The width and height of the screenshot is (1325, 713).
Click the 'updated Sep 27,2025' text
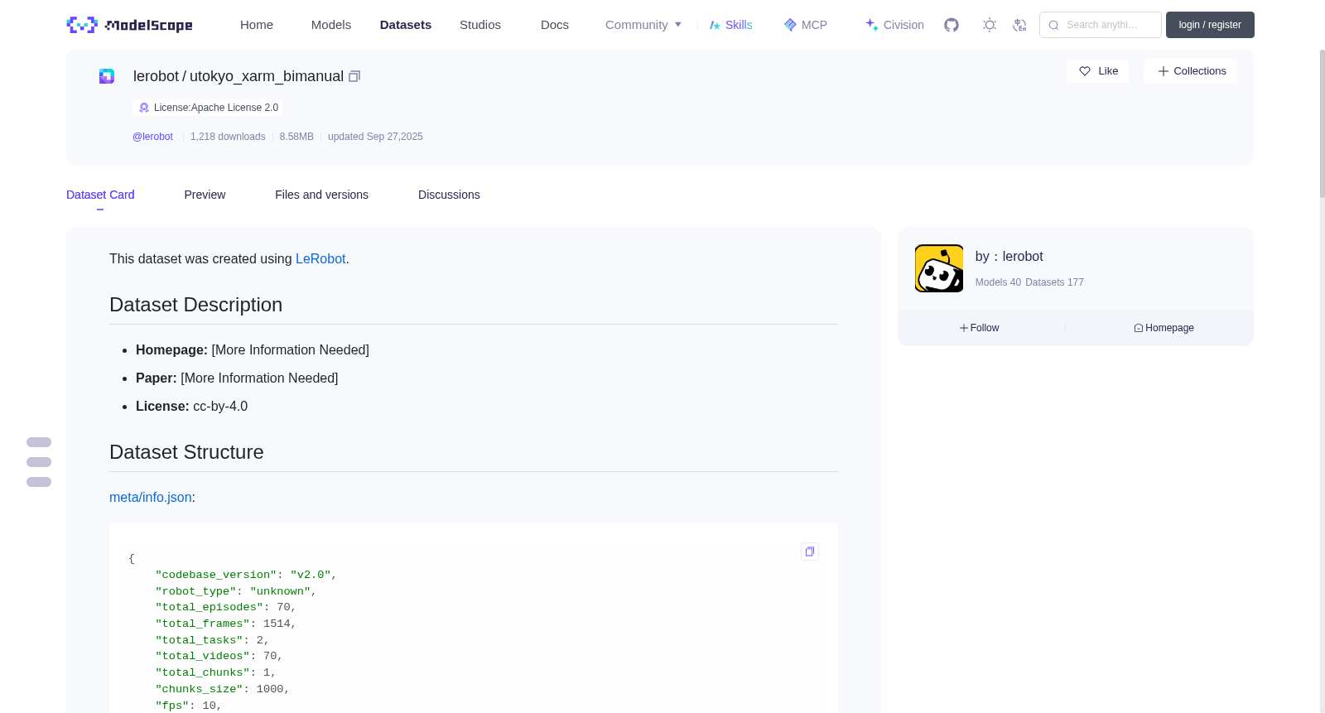tap(375, 137)
